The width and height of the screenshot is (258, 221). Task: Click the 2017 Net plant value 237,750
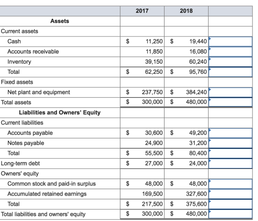[x=152, y=92]
